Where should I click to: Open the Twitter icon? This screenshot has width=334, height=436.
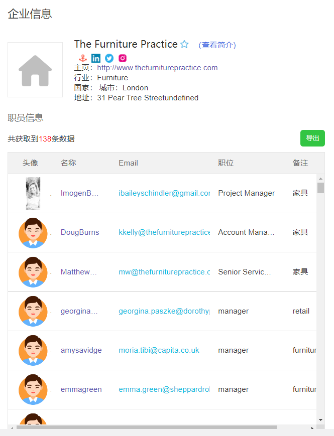(109, 58)
